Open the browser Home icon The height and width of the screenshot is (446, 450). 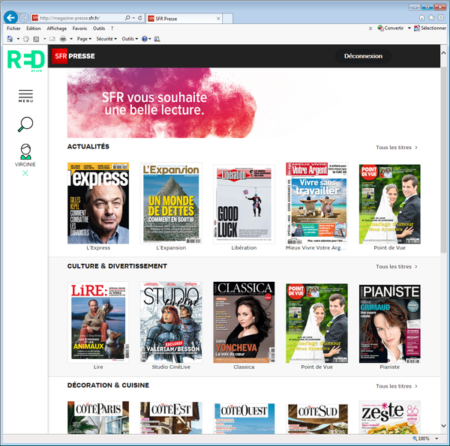tap(421, 18)
